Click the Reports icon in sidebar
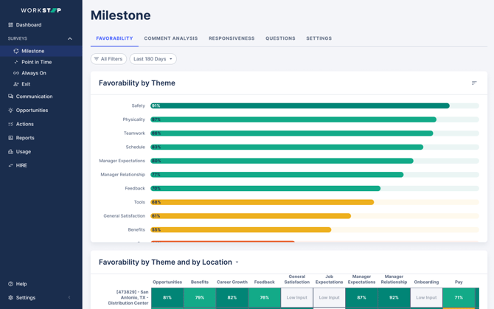Screen dimensions: 494x309 pyautogui.click(x=10, y=138)
